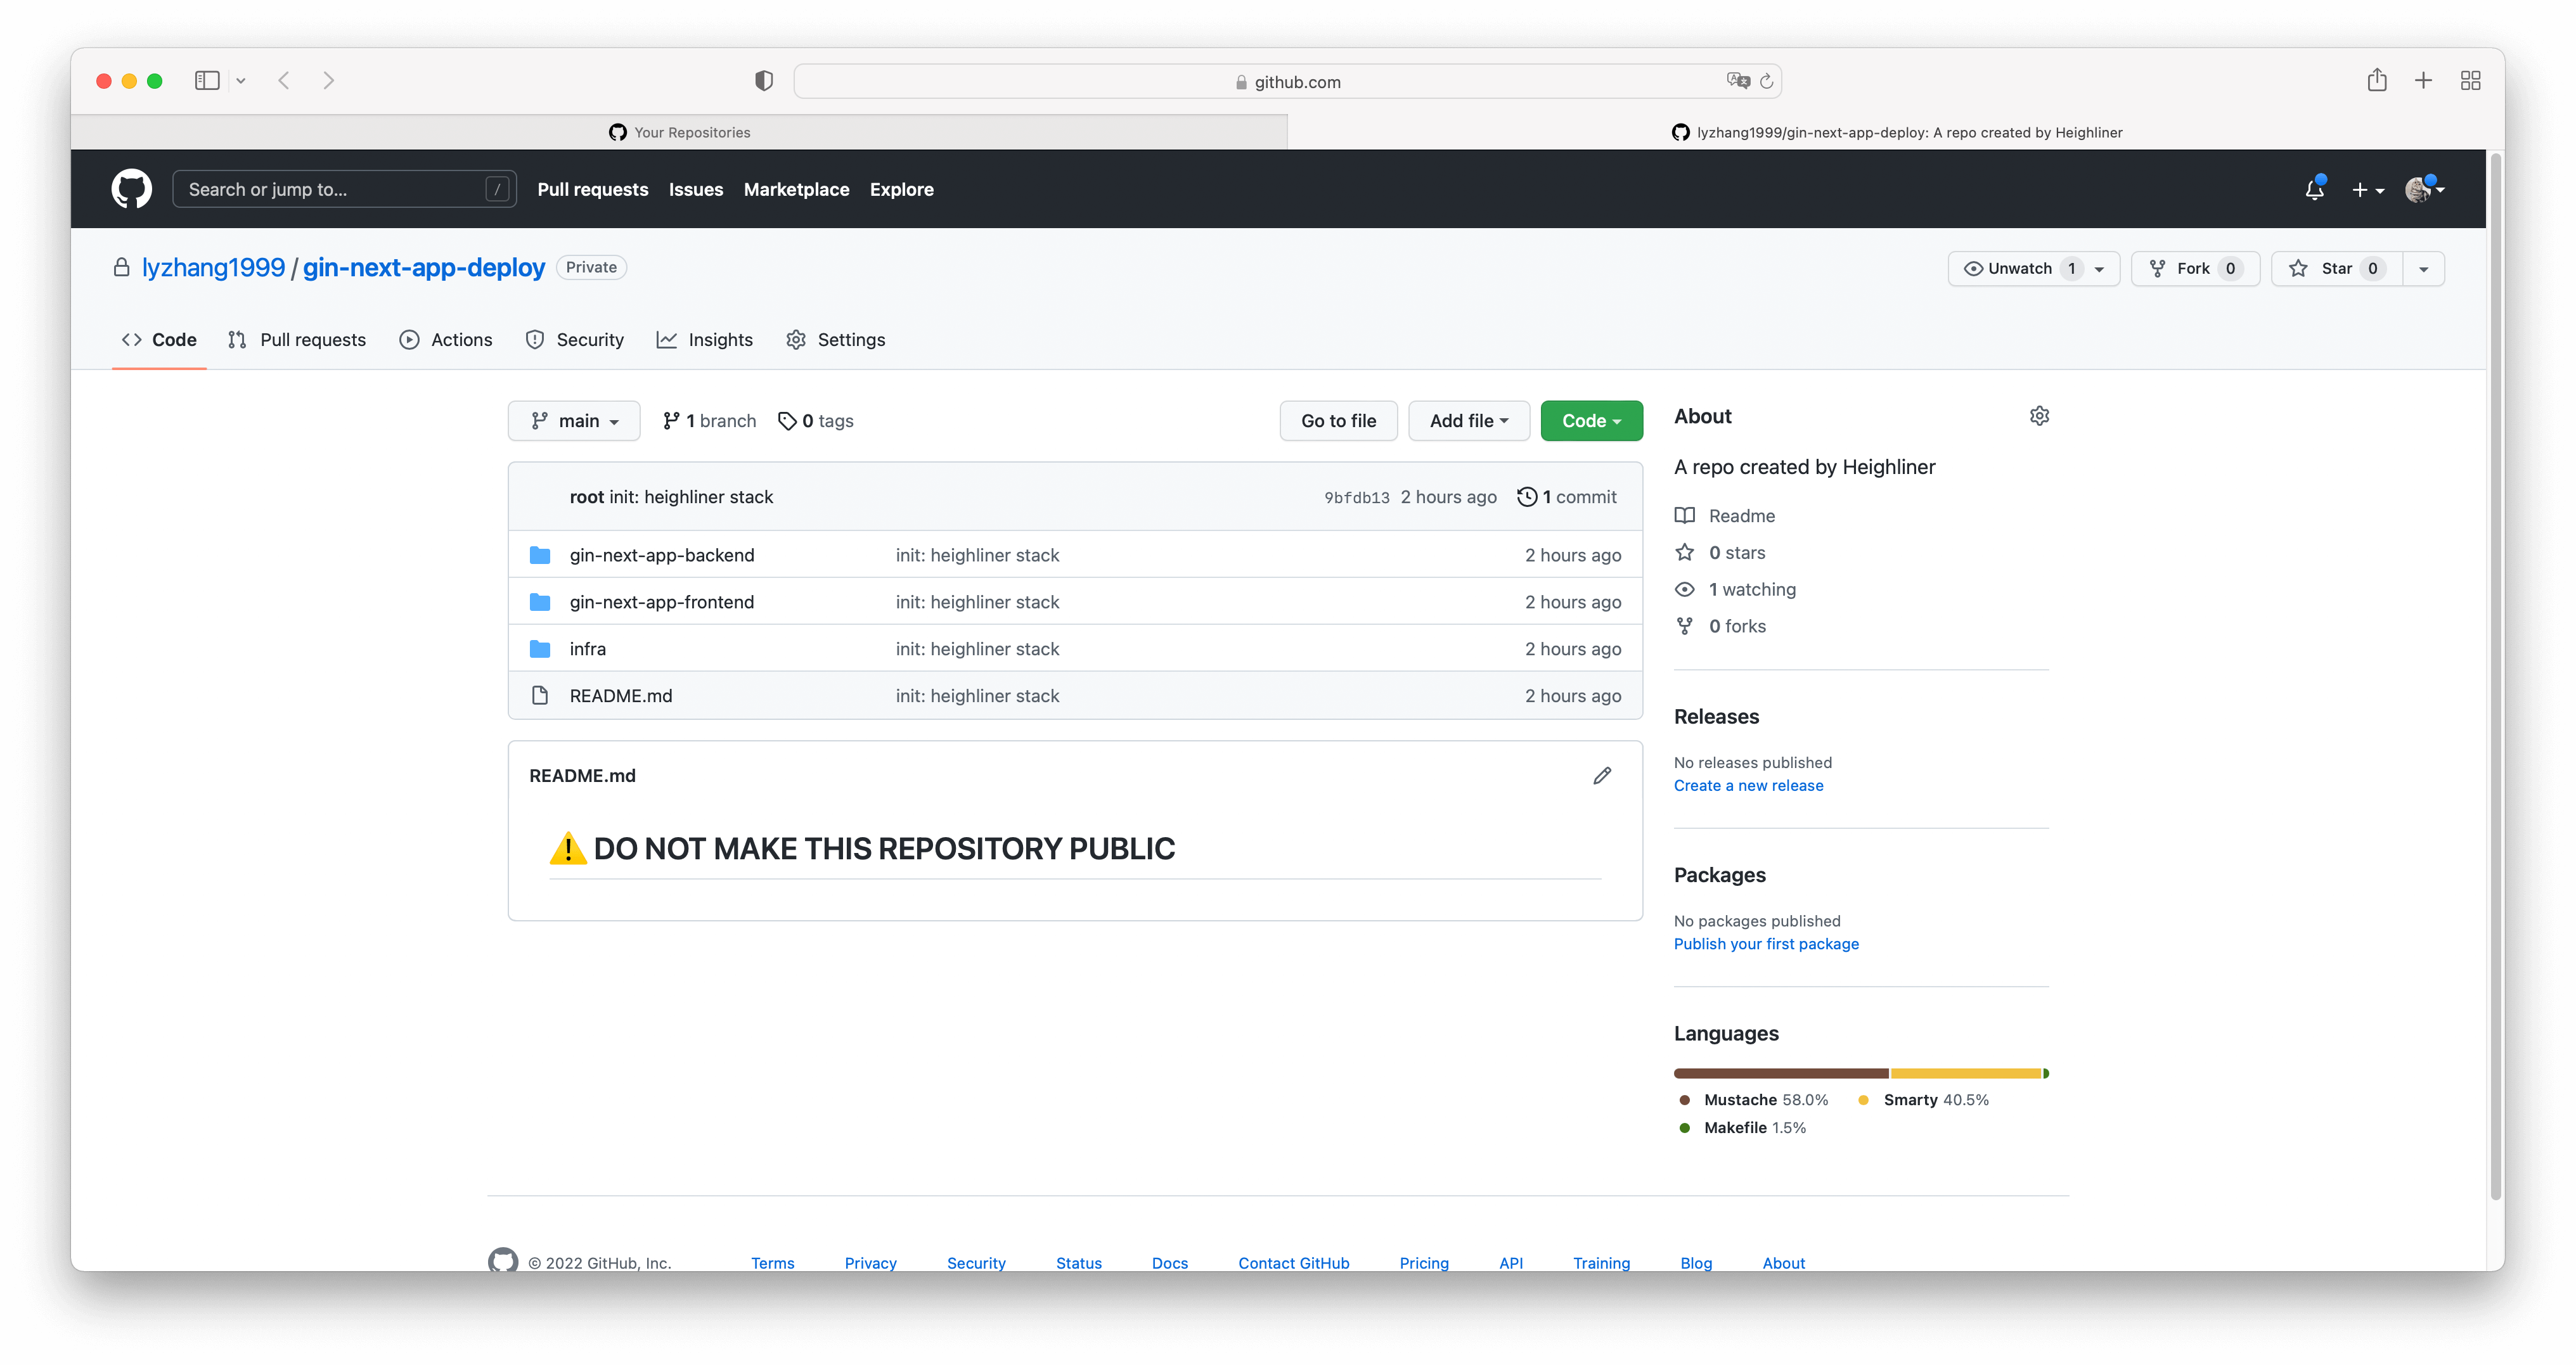The width and height of the screenshot is (2576, 1365).
Task: View the 1 commit history link
Action: click(1567, 497)
